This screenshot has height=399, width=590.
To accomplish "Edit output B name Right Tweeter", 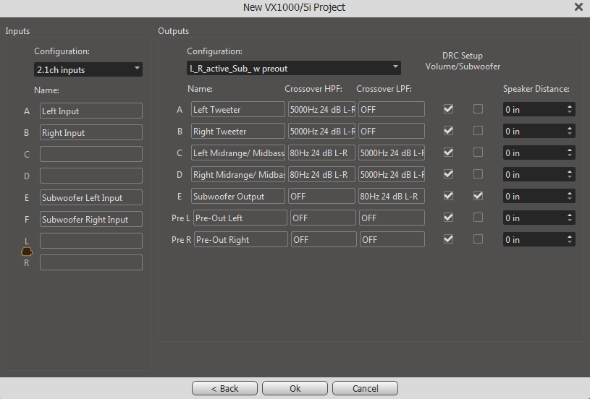I will 237,131.
